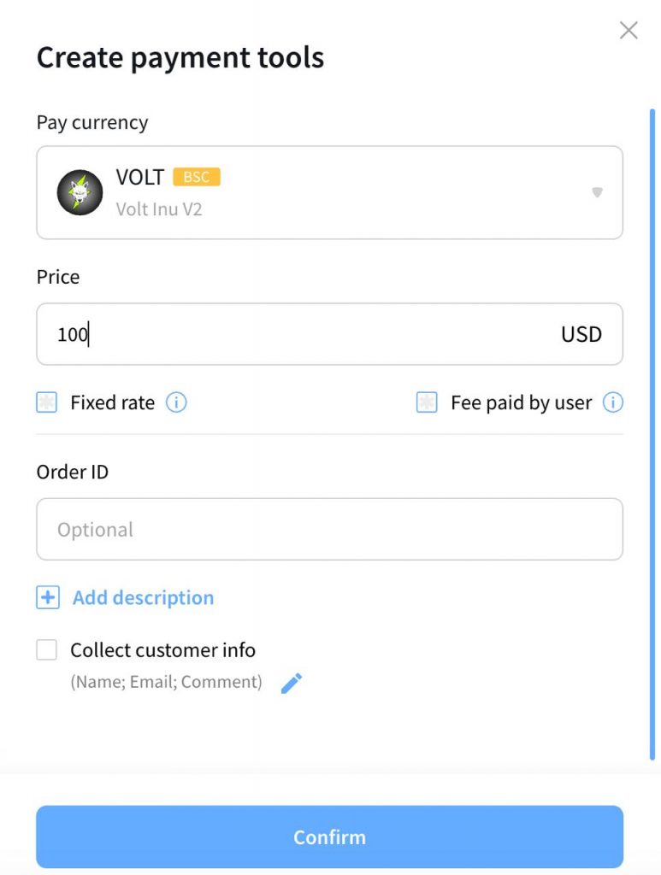Click into the Order ID Optional field
The image size is (661, 875).
pos(329,529)
